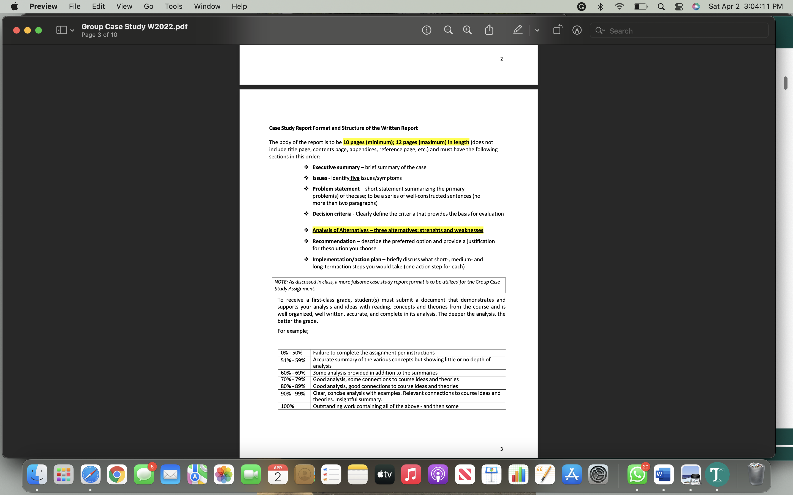Open the Share button in toolbar
Screen dimensions: 793x495
click(x=489, y=30)
